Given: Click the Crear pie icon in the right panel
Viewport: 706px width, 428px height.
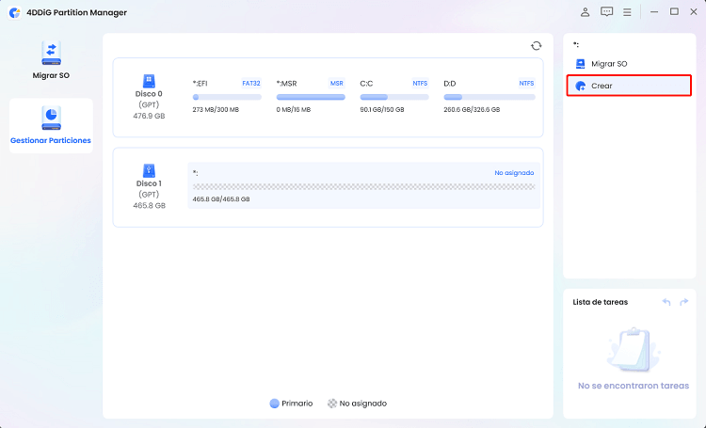Looking at the screenshot, I should [x=581, y=86].
